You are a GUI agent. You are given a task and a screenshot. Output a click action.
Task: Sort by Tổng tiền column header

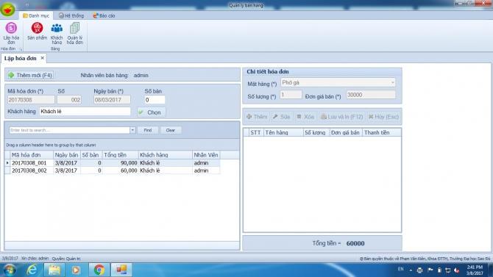coord(121,155)
